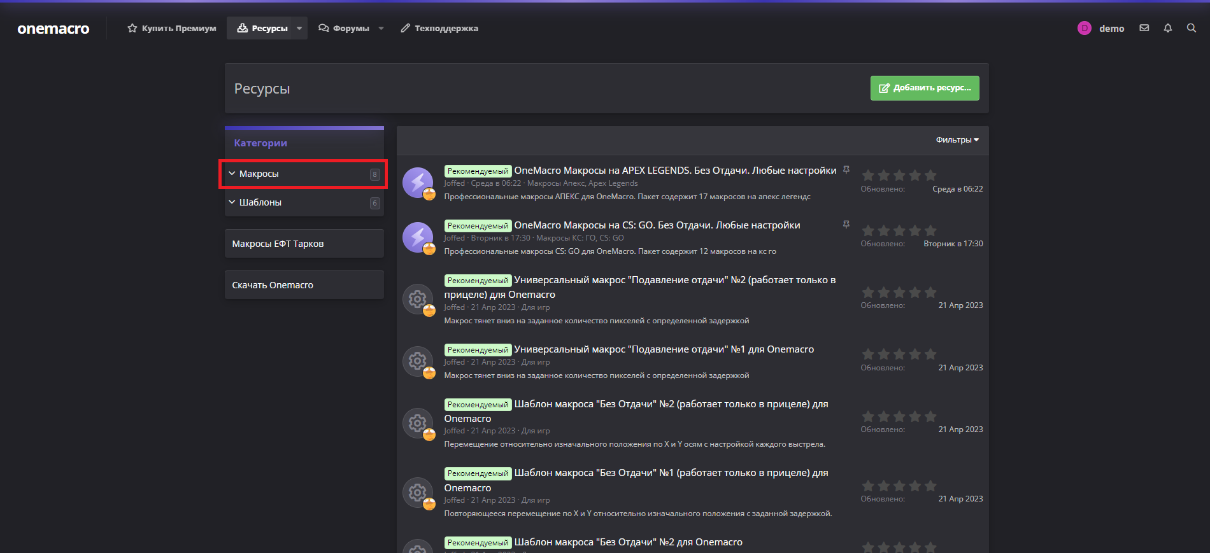The height and width of the screenshot is (553, 1210).
Task: Click Joffed author on APEX LEGENDS resource
Action: 455,183
